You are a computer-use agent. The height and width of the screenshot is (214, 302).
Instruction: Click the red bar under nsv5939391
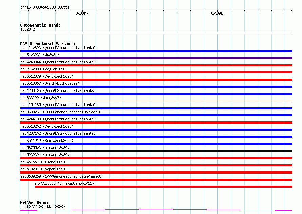tap(156, 158)
